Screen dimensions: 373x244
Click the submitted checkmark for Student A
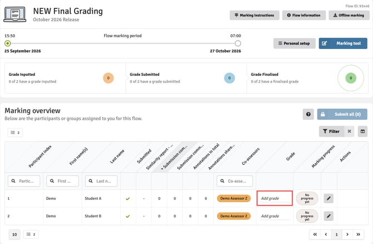pos(127,198)
